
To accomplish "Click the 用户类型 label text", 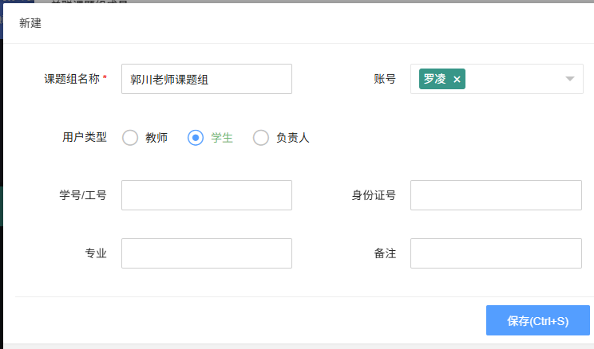I will point(85,137).
